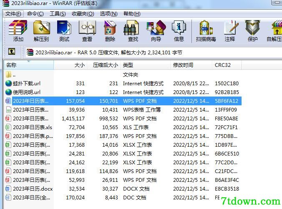Click the type cell 'XLS 工作表'
This screenshot has height=209, width=282.
tap(136, 127)
